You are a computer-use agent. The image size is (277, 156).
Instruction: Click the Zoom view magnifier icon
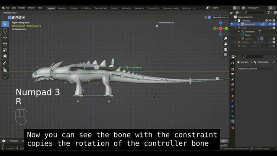[x=225, y=39]
